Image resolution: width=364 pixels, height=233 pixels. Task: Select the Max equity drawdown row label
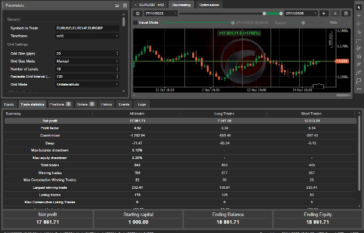click(50, 158)
